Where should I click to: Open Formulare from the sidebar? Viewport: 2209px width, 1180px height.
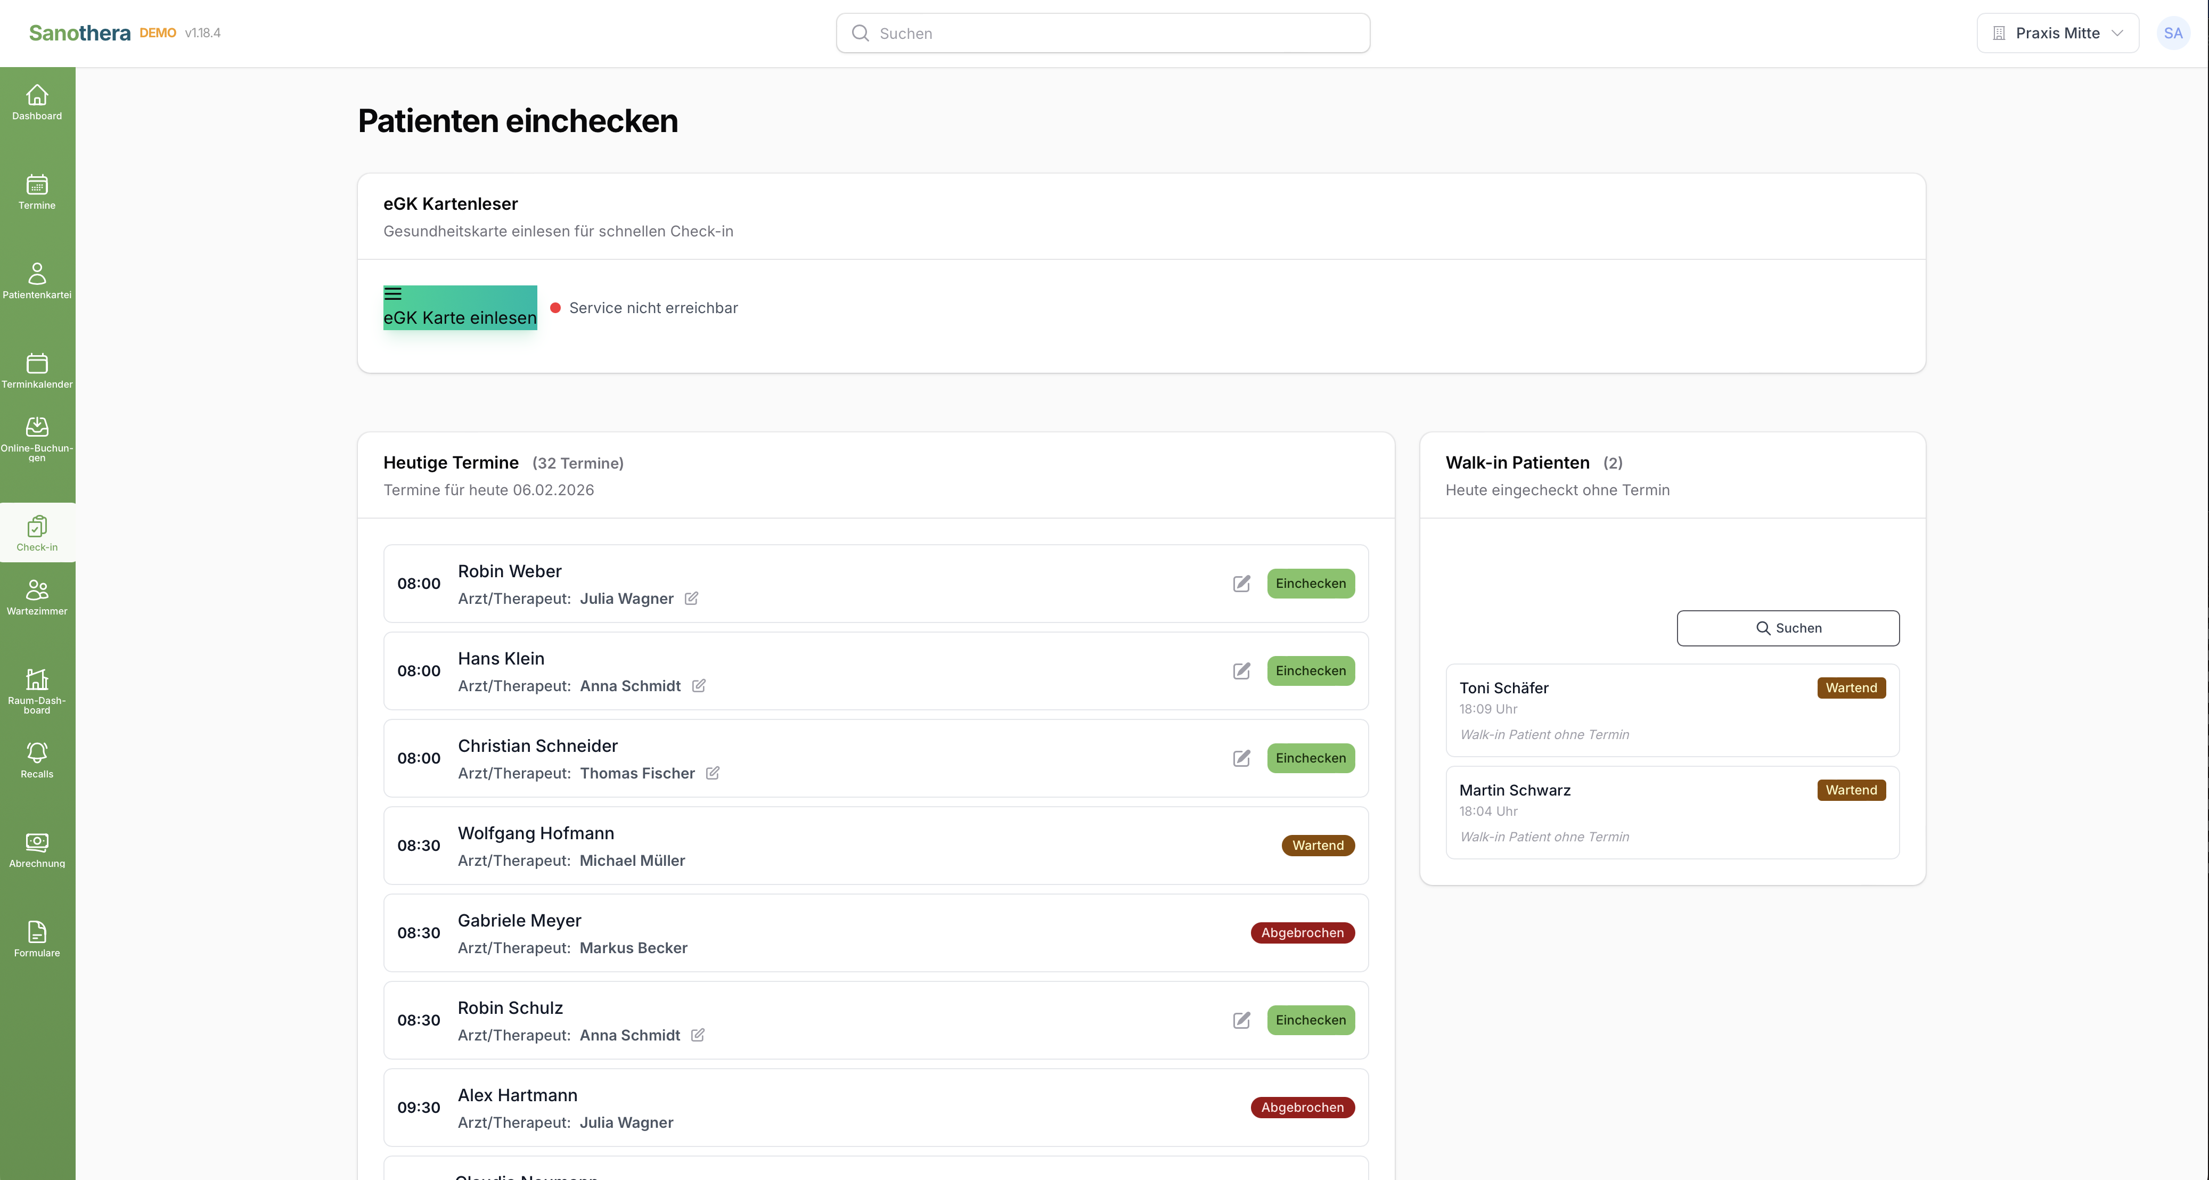click(x=37, y=939)
